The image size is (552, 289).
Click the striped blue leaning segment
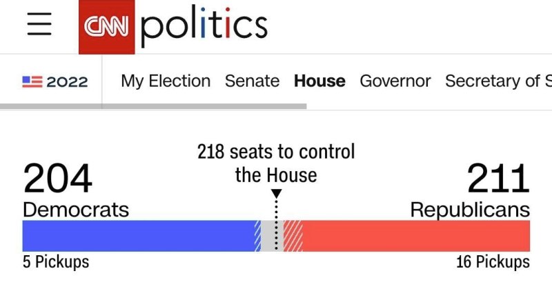[x=257, y=236]
